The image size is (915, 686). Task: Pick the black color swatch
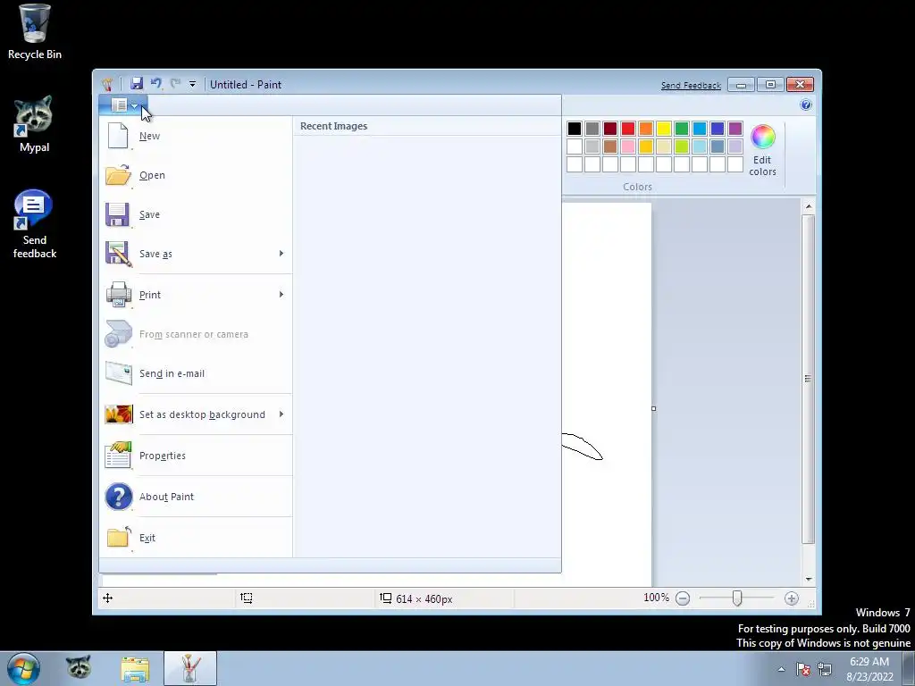[x=575, y=129]
